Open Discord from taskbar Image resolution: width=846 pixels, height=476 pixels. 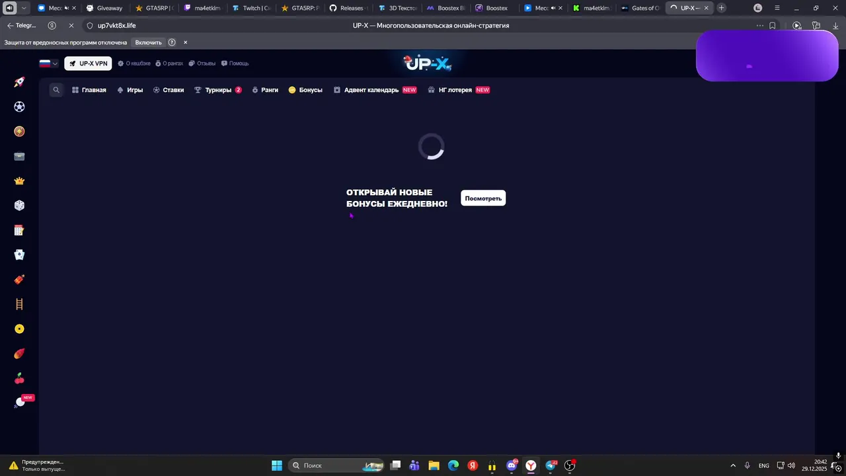tap(512, 465)
